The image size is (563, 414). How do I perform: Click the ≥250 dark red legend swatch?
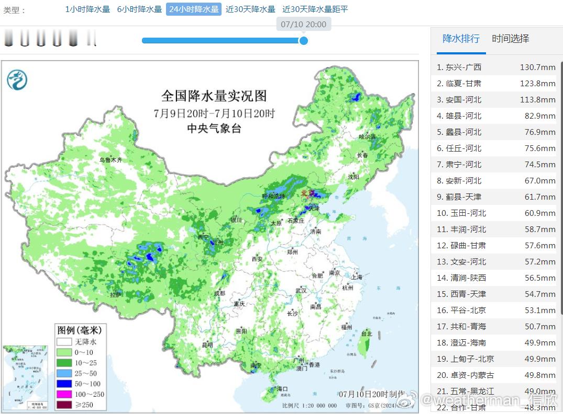coord(64,405)
